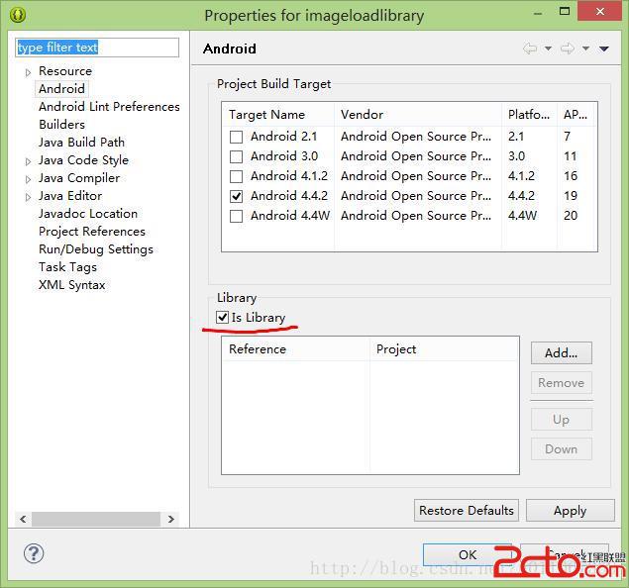This screenshot has height=588, width=629.
Task: Uncheck the Android 4.4.2 target checkbox
Action: (237, 196)
